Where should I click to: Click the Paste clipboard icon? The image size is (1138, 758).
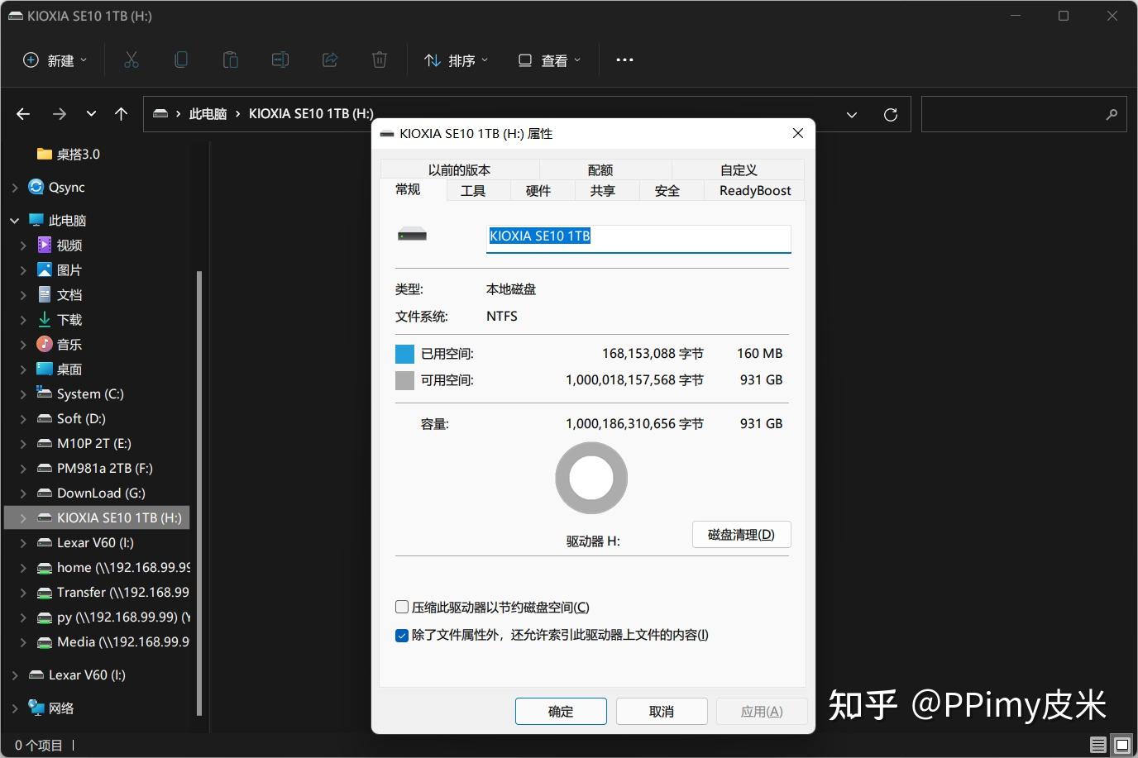(231, 60)
